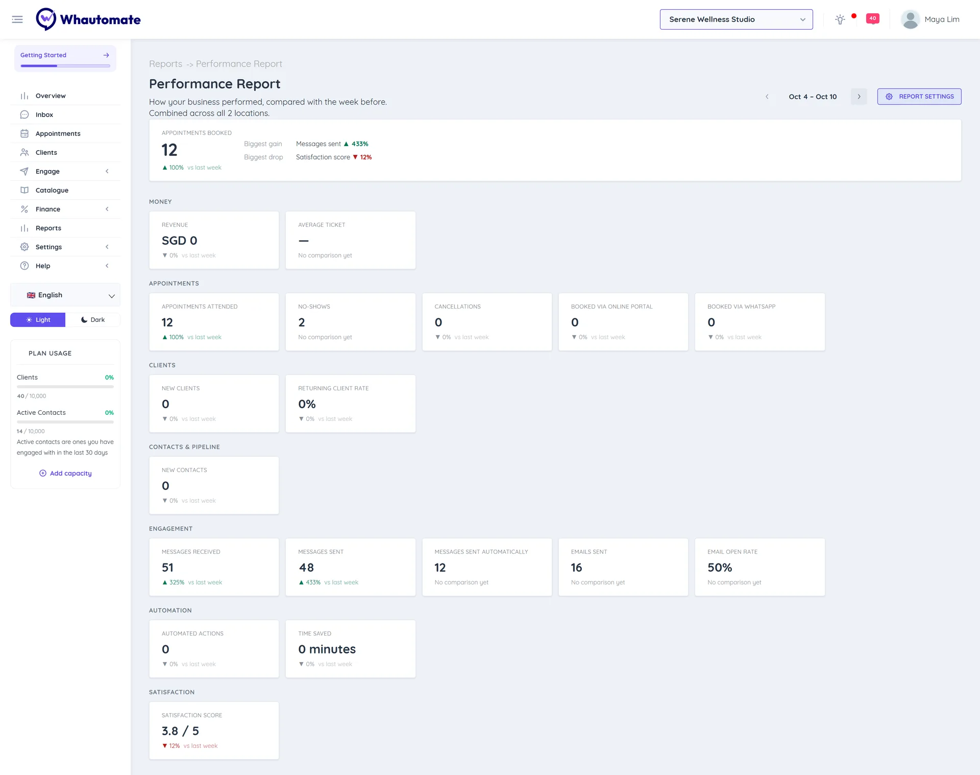This screenshot has width=980, height=775.
Task: Click the lightbulb tips icon
Action: point(840,19)
